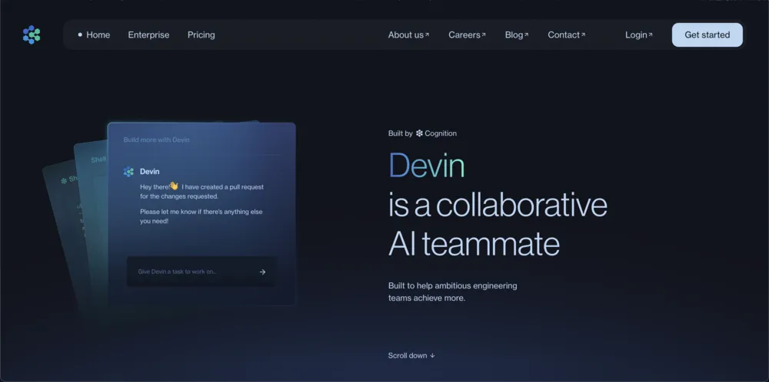Click the Hey there message text
Viewport: 769px width, 382px height.
click(201, 191)
